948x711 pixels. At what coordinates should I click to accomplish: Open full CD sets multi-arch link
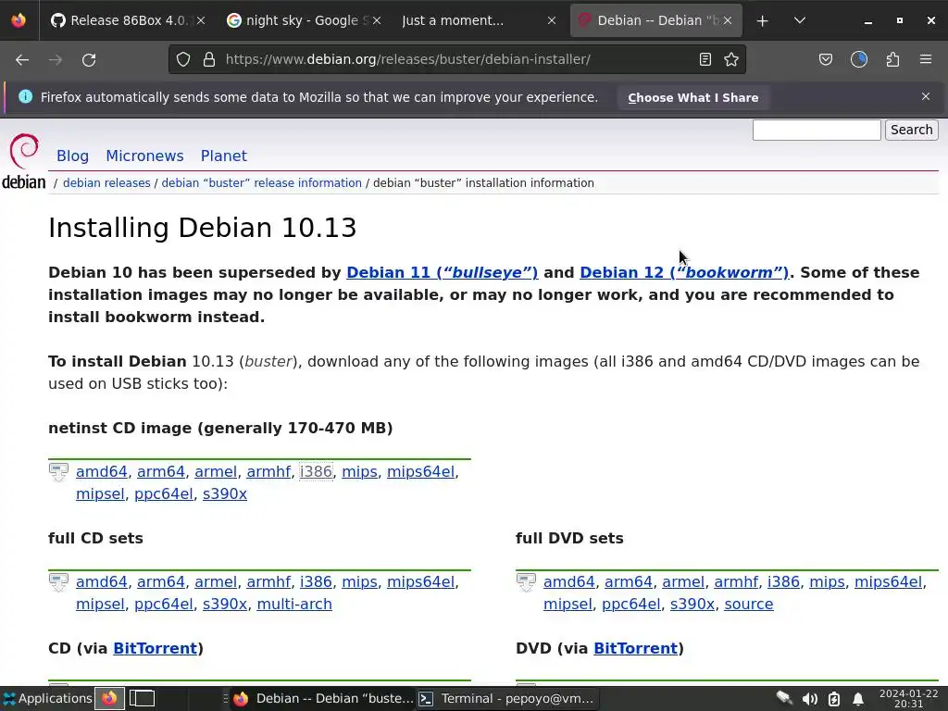point(294,604)
